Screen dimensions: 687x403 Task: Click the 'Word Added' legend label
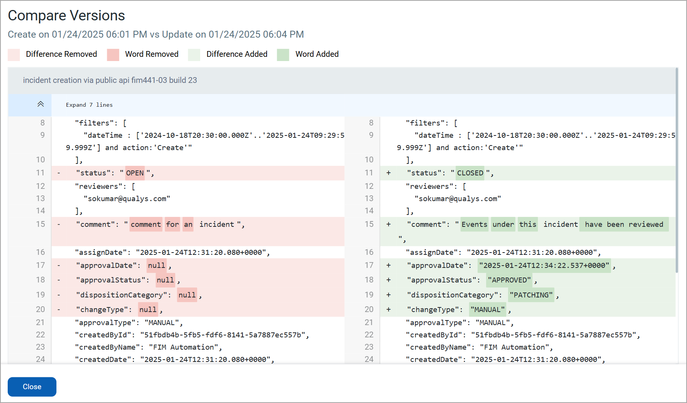(x=317, y=54)
